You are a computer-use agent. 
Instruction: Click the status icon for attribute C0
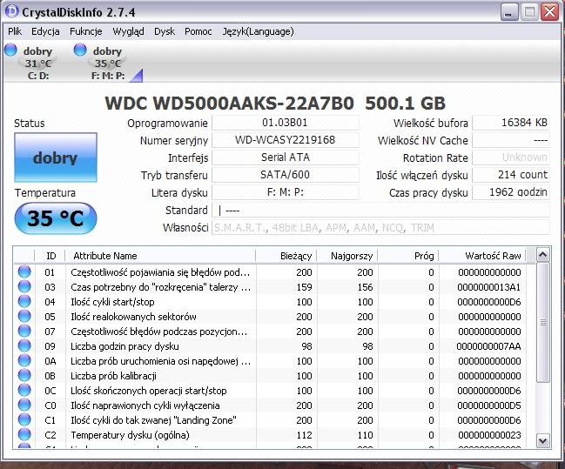[x=24, y=405]
